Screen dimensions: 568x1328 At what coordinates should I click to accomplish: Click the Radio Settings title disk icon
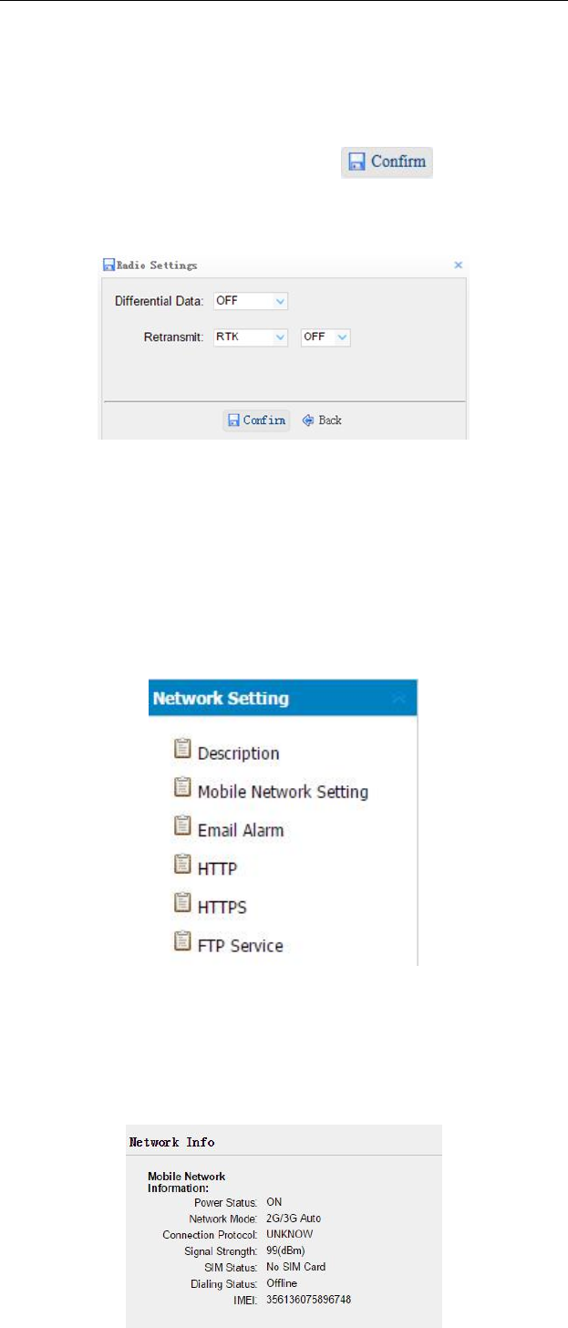point(108,265)
